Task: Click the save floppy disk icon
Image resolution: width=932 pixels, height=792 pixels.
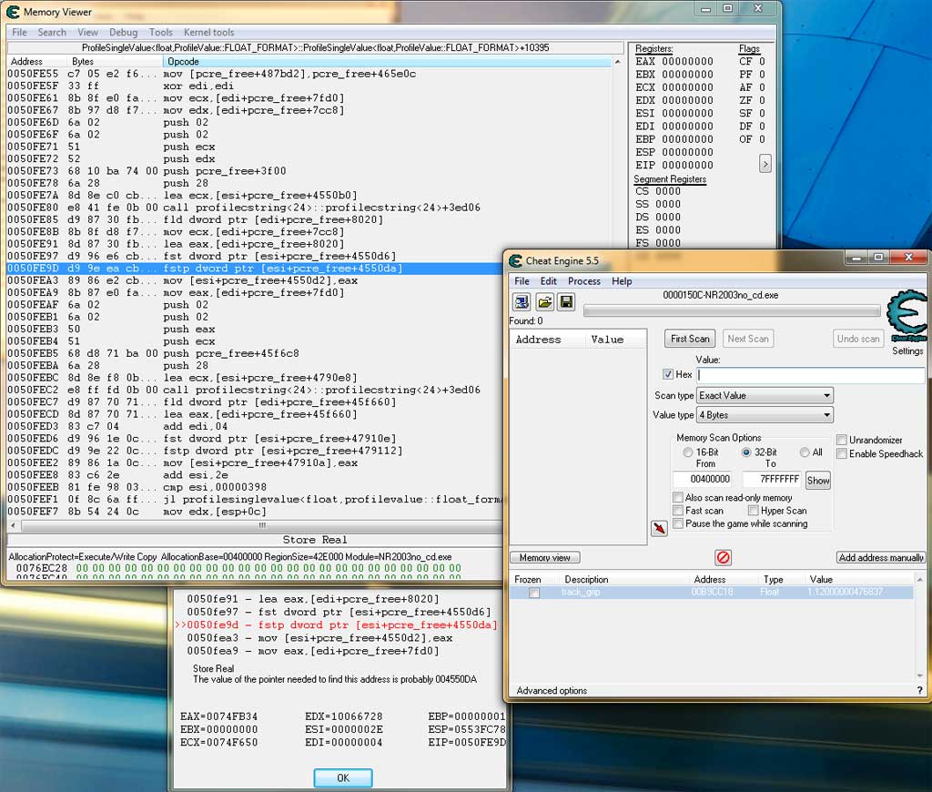Action: (566, 302)
